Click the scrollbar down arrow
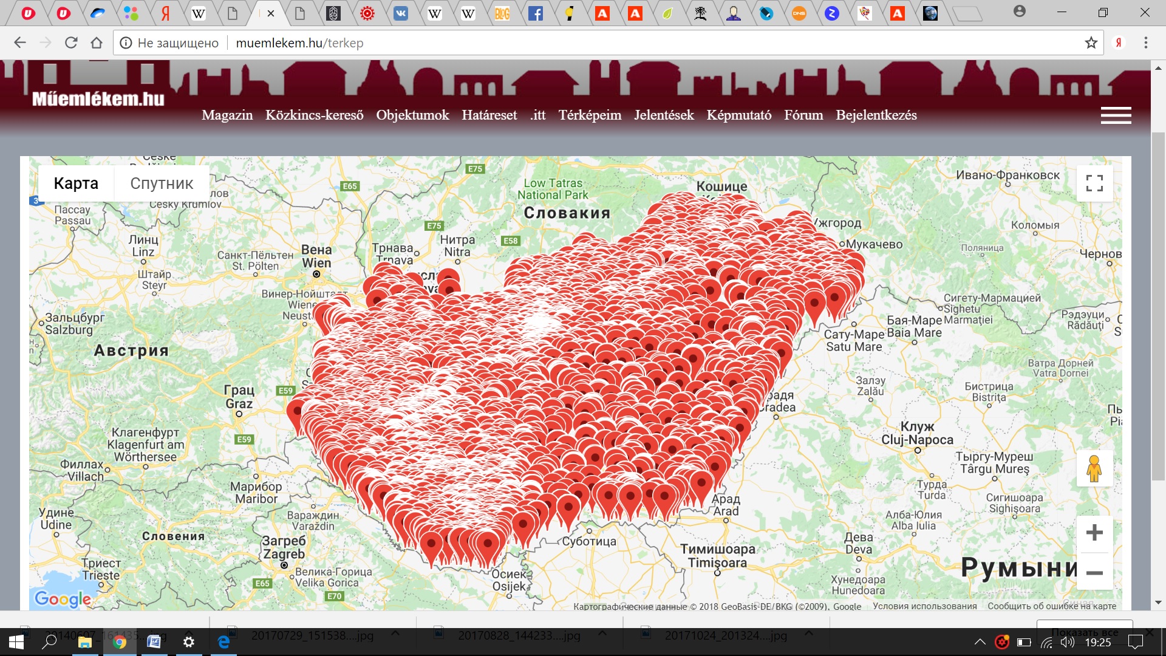Screen dimensions: 1166x656 point(1158,603)
